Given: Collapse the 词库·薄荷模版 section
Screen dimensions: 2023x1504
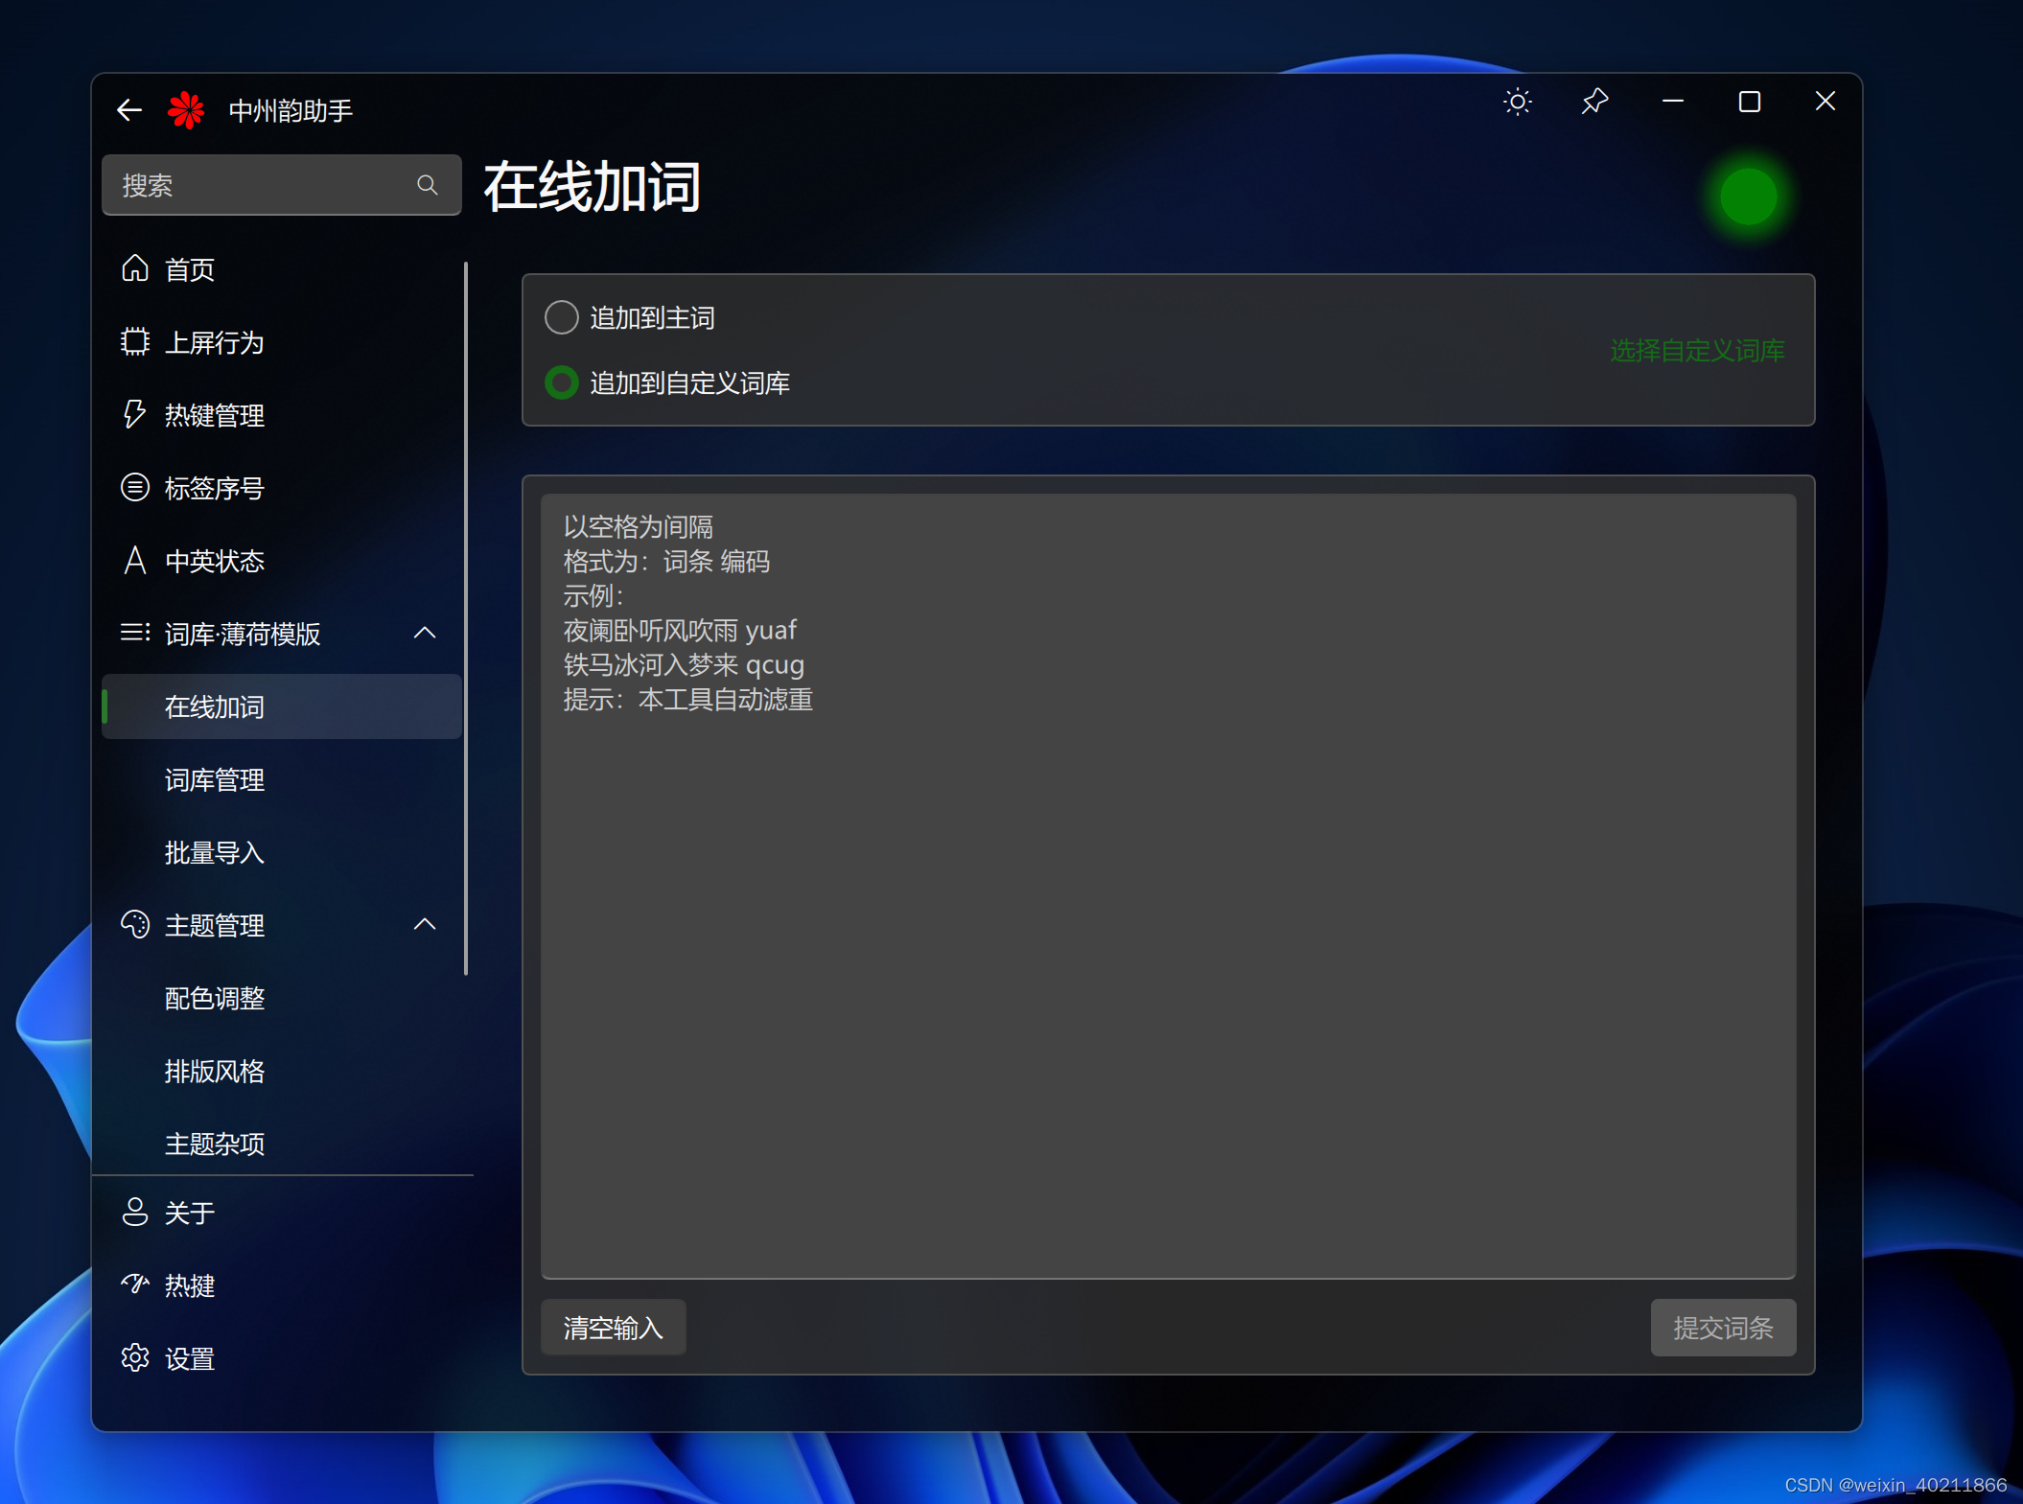Looking at the screenshot, I should point(424,634).
